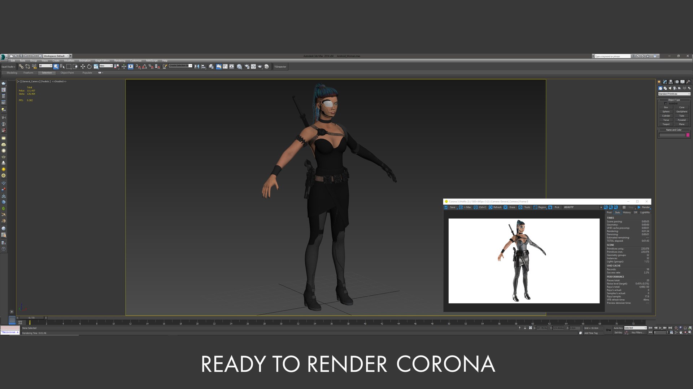Screen dimensions: 693x389
Task: Open the Graph Editors menu
Action: coord(102,61)
